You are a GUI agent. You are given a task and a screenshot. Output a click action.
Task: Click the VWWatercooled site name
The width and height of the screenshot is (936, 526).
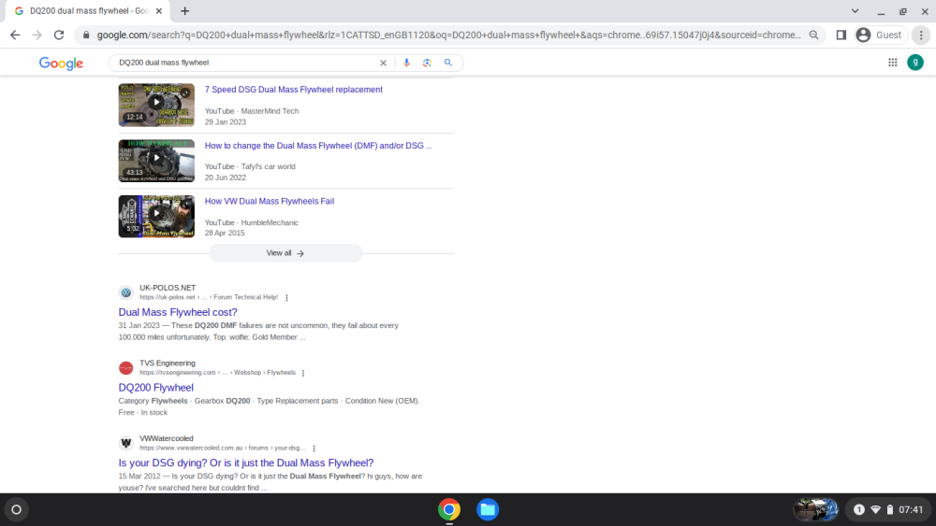point(167,438)
